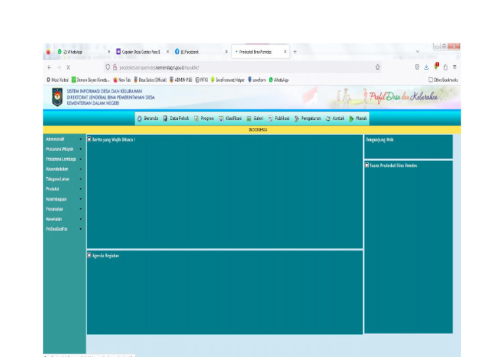Open the Firefox application menu
Screen dimensions: 504x357
[455, 67]
